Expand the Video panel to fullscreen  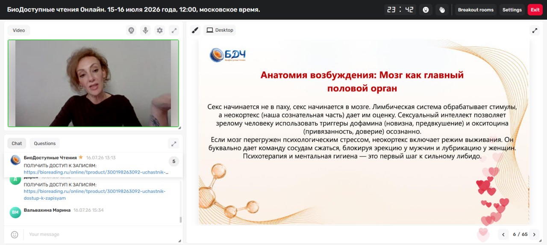tap(174, 30)
